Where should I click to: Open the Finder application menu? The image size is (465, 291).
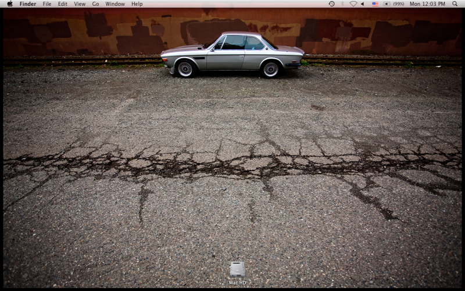click(x=27, y=4)
